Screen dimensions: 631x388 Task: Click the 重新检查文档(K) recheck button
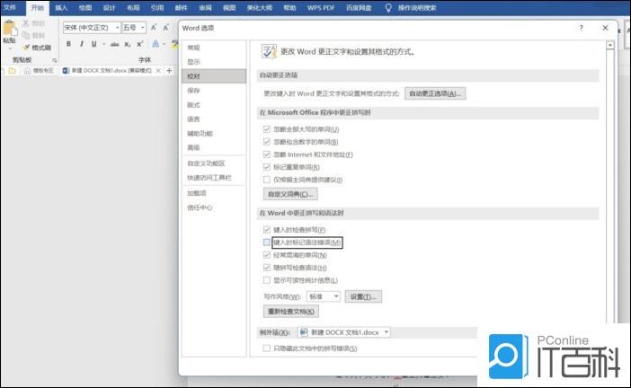pos(291,311)
